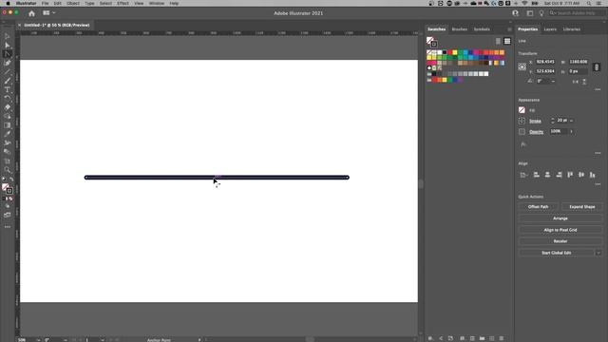Click the reference point locator grid
This screenshot has height=342, width=608.
(x=522, y=66)
